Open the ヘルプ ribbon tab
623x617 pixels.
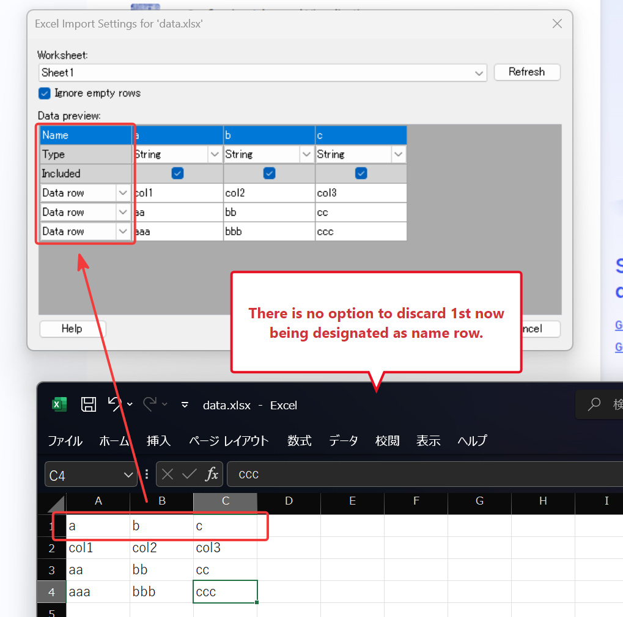click(x=472, y=440)
